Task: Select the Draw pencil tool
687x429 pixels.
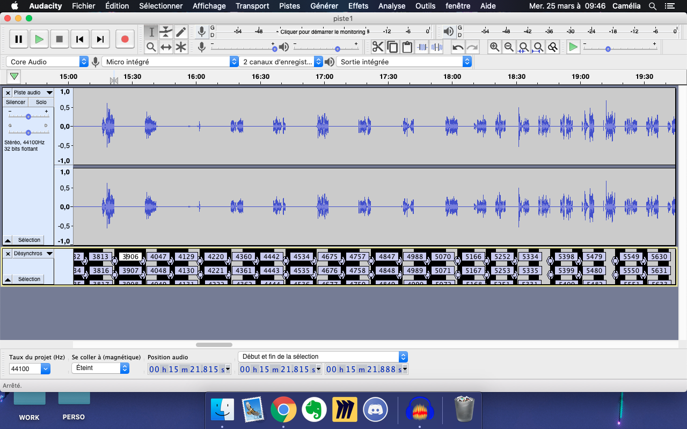Action: (x=181, y=32)
